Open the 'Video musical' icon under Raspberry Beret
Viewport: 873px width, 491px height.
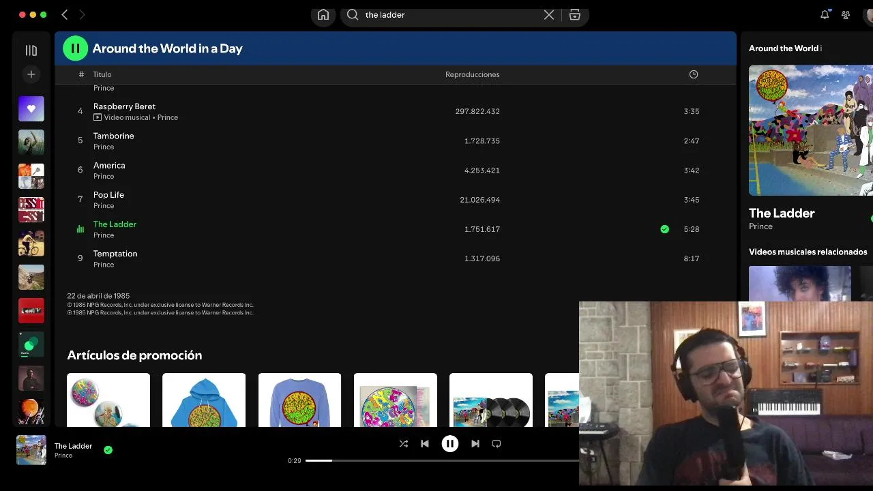click(98, 117)
